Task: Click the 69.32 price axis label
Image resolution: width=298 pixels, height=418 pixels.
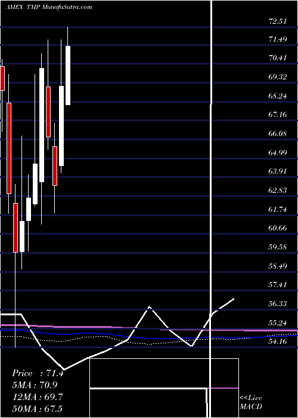Action: 278,77
